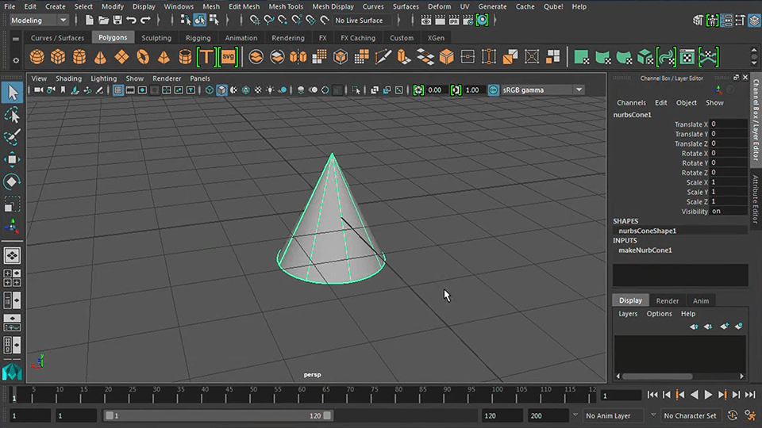This screenshot has height=428, width=762.
Task: Click the Open Scene folder icon
Action: (103, 21)
